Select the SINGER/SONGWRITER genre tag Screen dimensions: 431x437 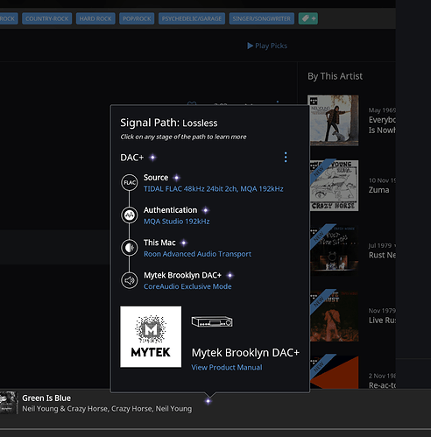tap(262, 18)
